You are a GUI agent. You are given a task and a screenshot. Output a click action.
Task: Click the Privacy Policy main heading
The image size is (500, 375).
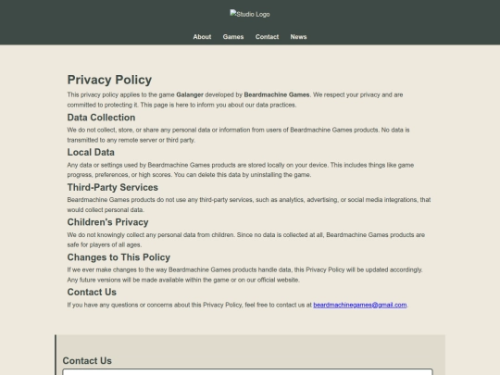[x=109, y=80]
